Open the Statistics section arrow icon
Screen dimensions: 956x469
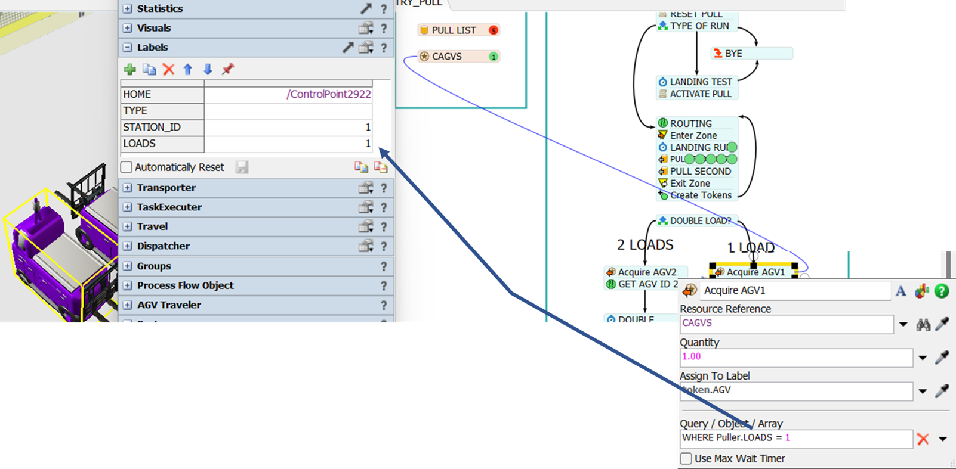pyautogui.click(x=366, y=8)
